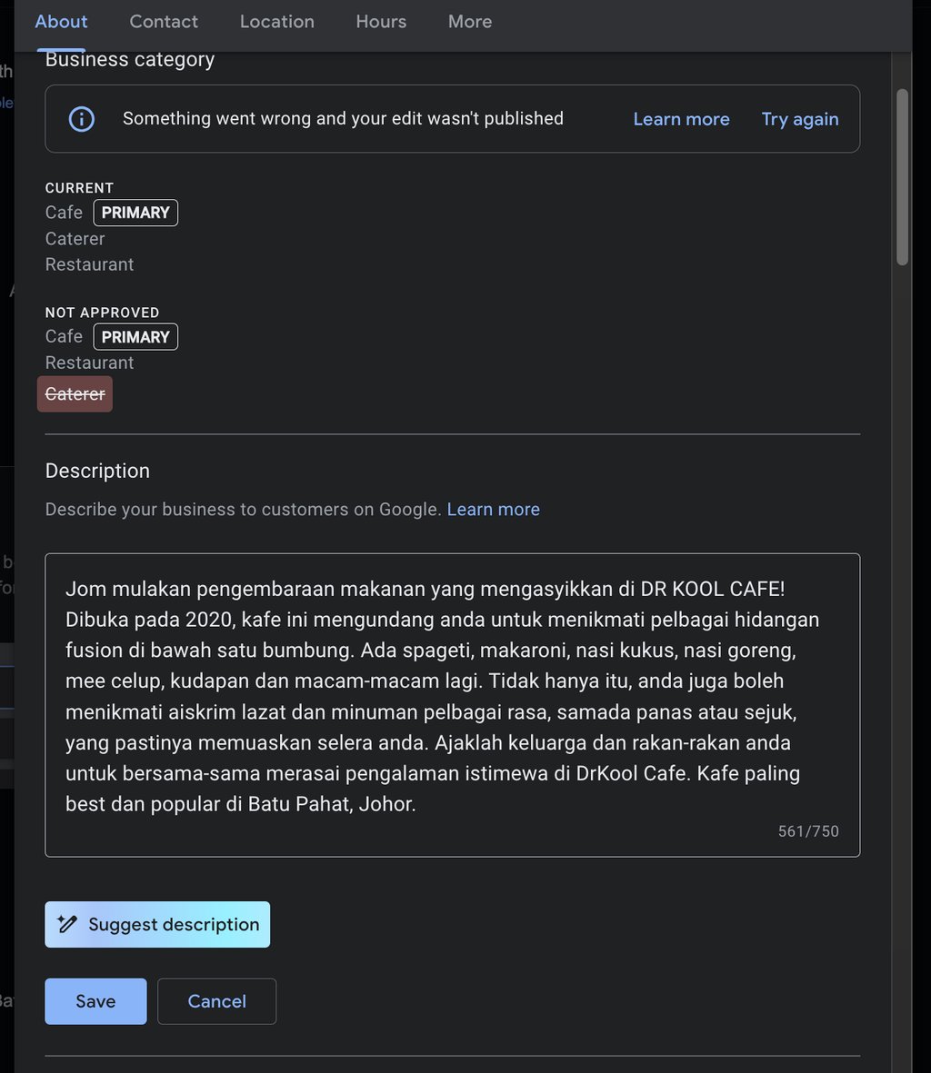Select Restaurant under the CURRENT categories

pyautogui.click(x=89, y=264)
